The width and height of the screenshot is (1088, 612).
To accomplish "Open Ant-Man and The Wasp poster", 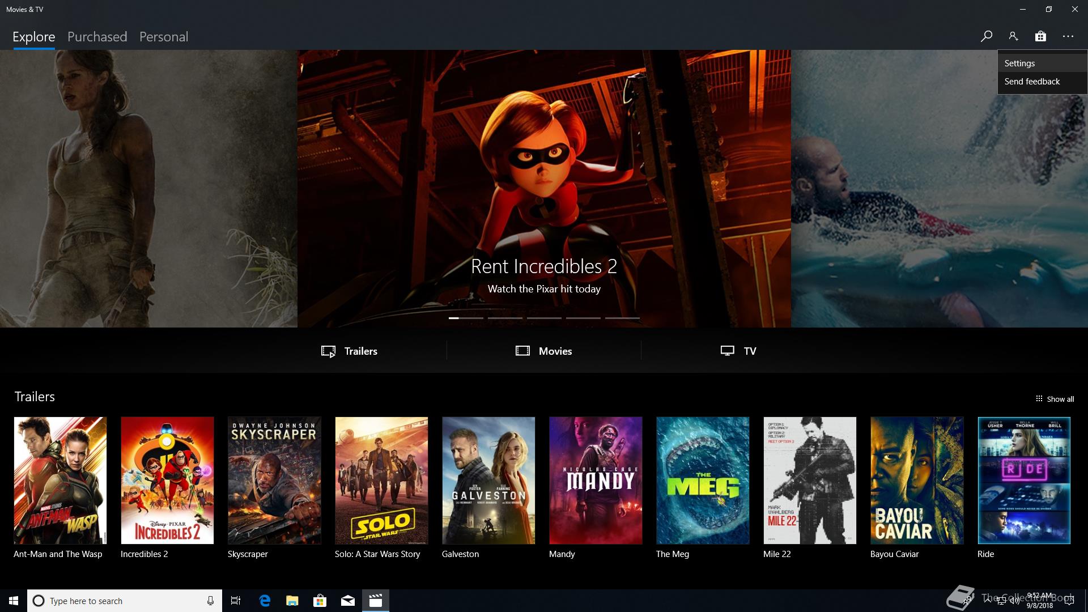I will [60, 481].
